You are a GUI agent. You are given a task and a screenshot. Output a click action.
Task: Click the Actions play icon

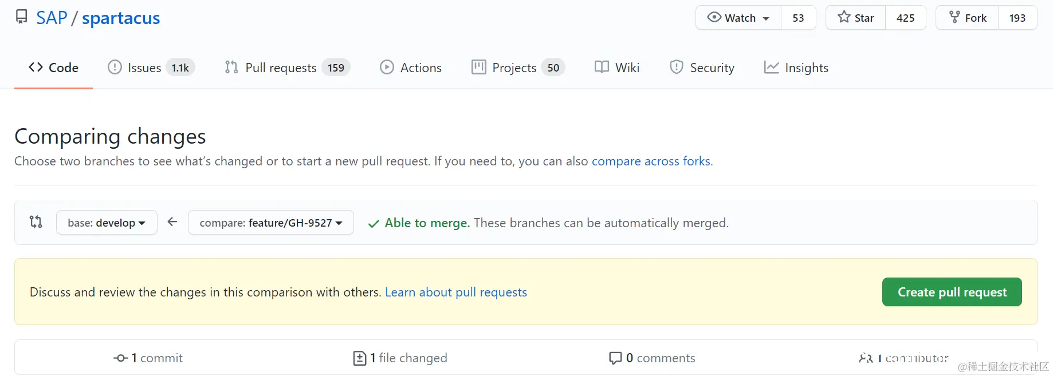(x=387, y=68)
